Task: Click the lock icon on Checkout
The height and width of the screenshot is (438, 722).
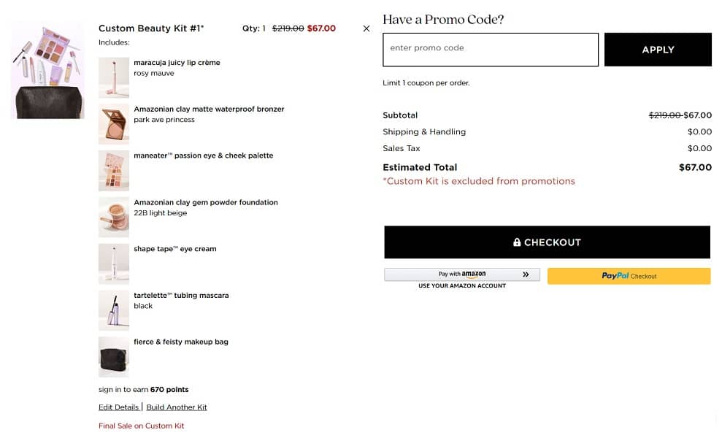Action: 517,242
